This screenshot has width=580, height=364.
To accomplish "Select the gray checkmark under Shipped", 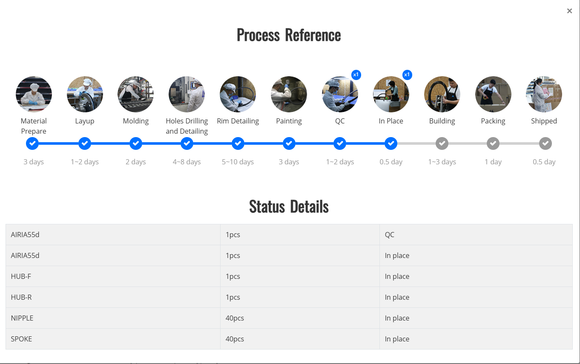I will [x=545, y=143].
